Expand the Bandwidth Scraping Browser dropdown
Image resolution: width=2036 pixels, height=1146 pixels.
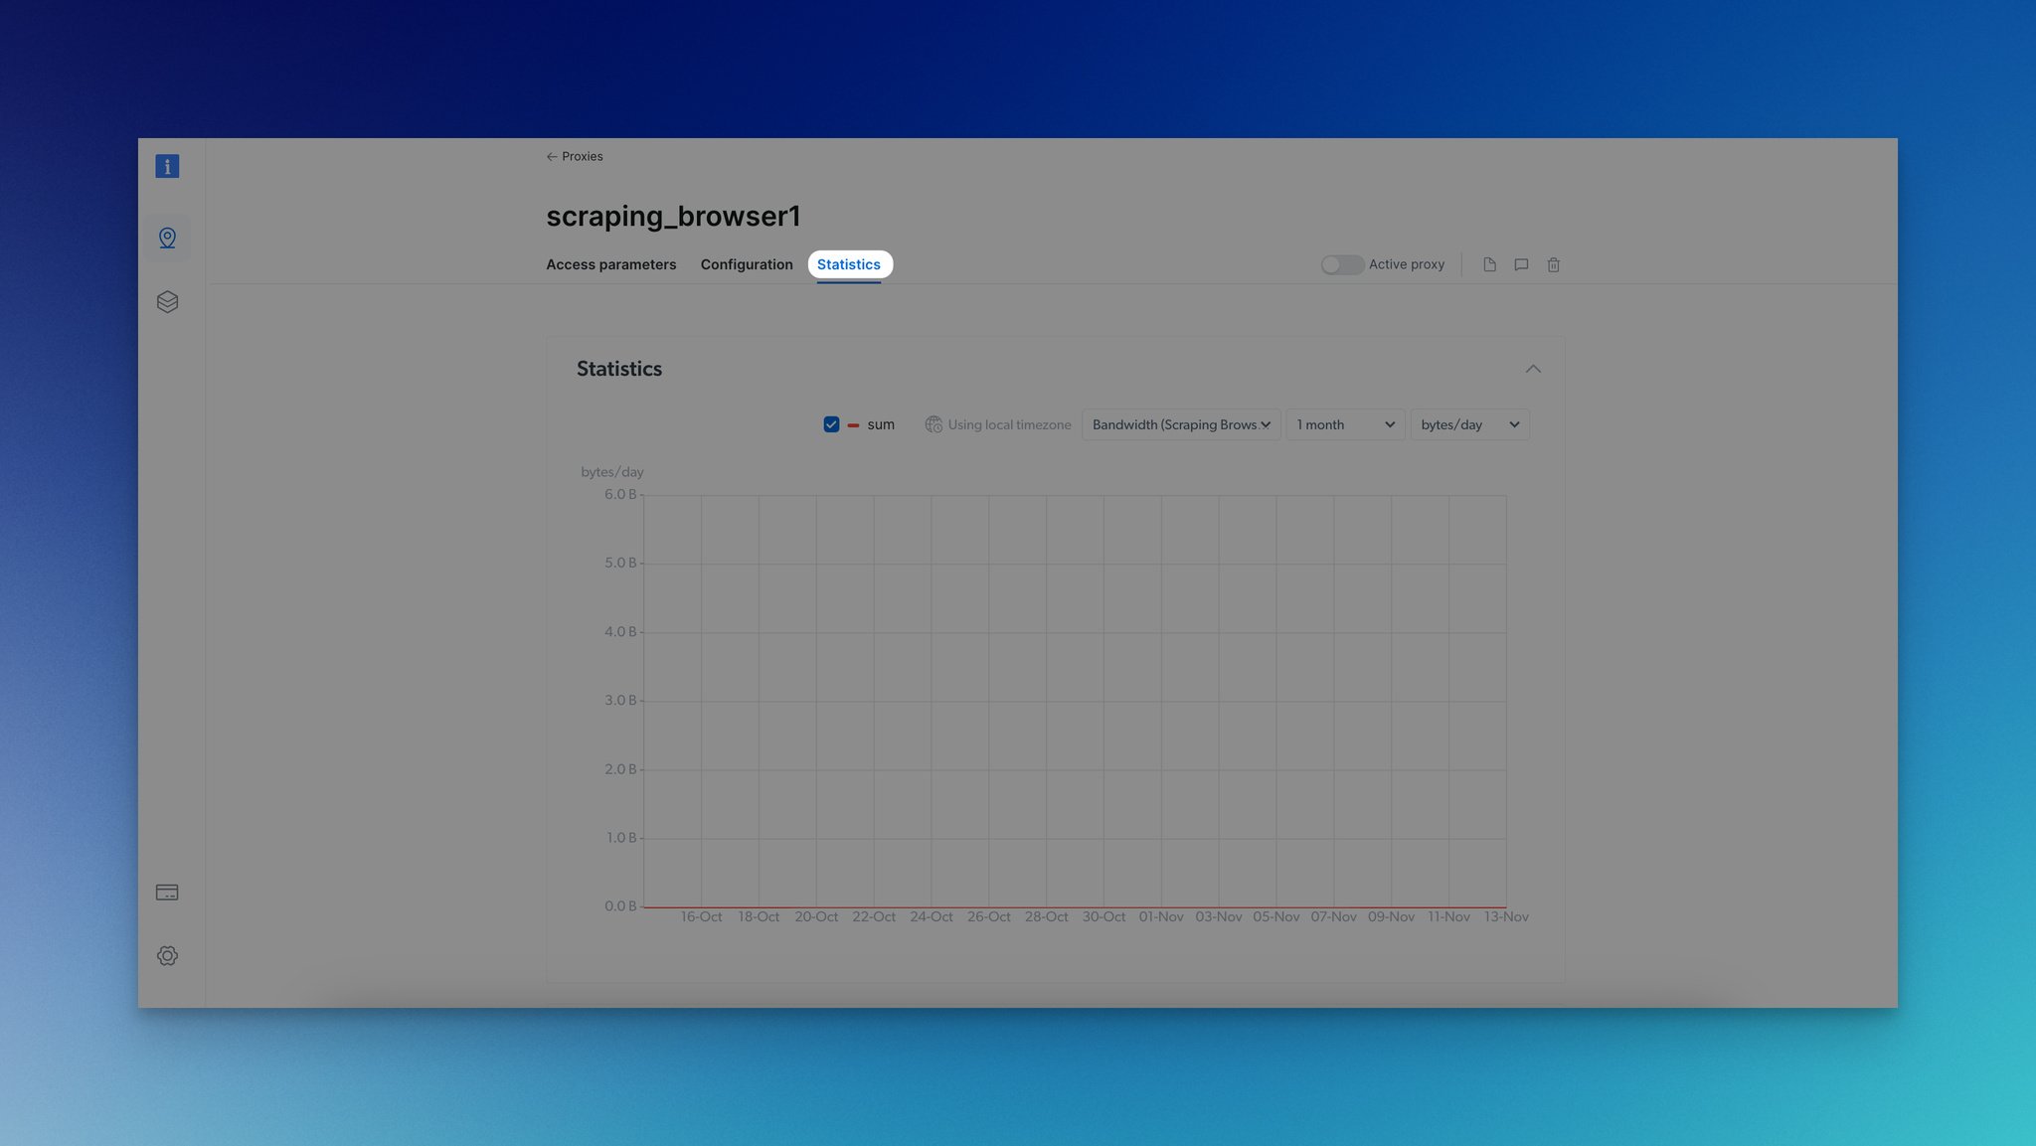click(x=1180, y=424)
